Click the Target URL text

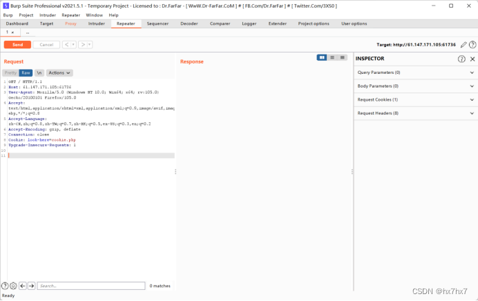[x=416, y=45]
